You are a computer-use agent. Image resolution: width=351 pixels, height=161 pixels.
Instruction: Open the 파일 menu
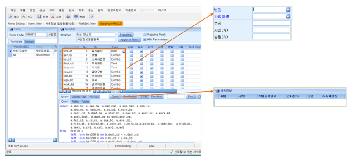[13, 10]
